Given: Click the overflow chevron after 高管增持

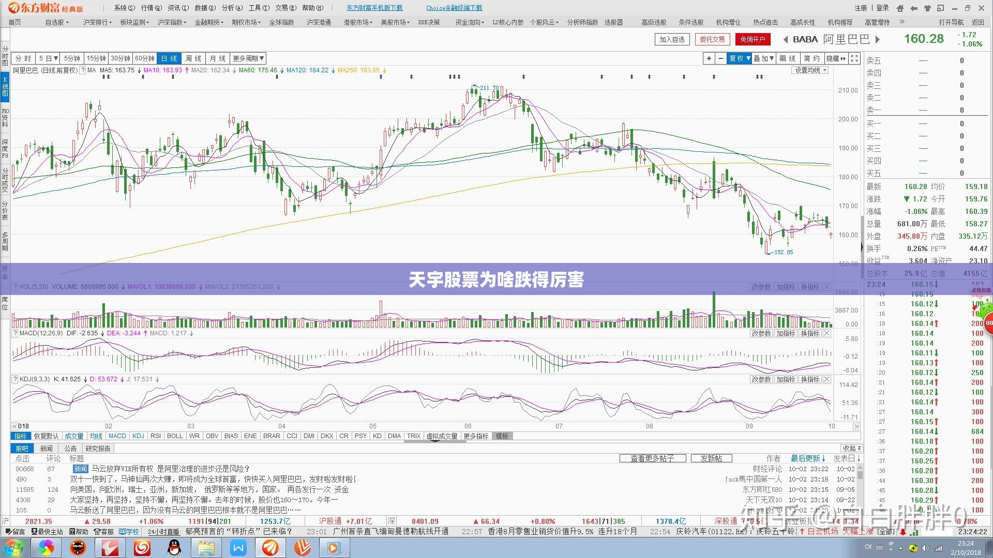Looking at the screenshot, I should click(x=902, y=22).
